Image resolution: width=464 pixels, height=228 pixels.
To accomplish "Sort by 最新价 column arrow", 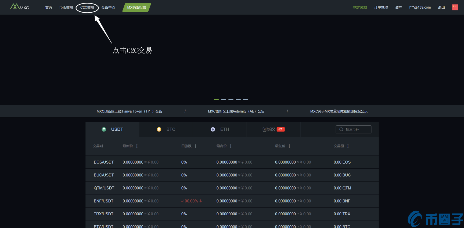I will tap(137, 146).
